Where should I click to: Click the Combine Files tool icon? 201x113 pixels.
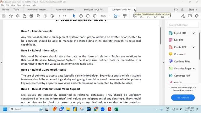[171, 62]
